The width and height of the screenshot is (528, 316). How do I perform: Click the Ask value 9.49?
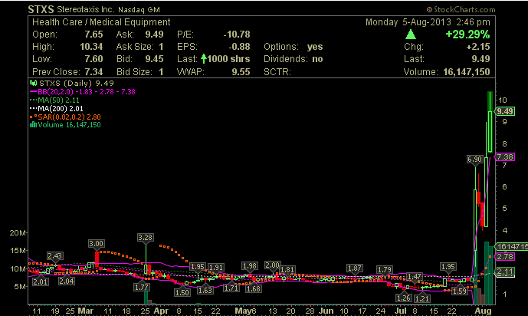(154, 35)
